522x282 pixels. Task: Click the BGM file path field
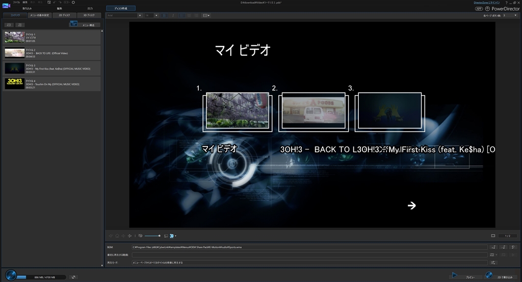click(x=309, y=247)
